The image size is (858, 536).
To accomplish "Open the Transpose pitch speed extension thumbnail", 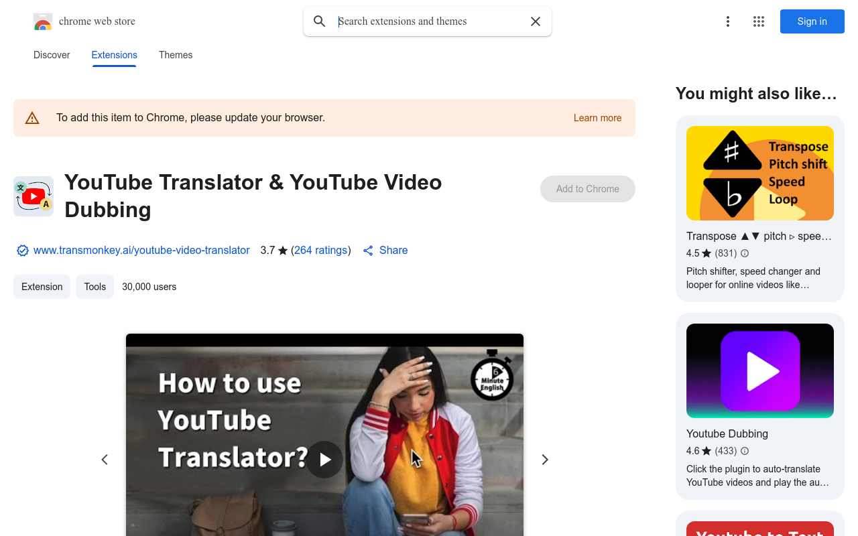I will pos(760,173).
